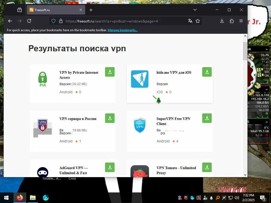Viewport: 271px width, 203px height.
Task: Open Firefox View from the tab bar
Action: click(20, 10)
